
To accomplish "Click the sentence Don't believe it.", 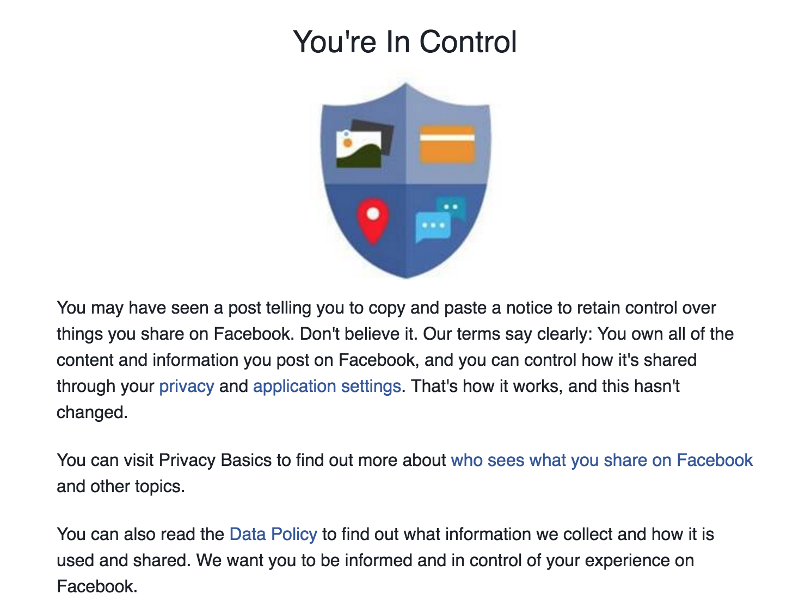I will coord(359,334).
